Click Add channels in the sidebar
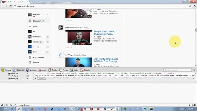This screenshot has width=197, height=111. [x=38, y=57]
